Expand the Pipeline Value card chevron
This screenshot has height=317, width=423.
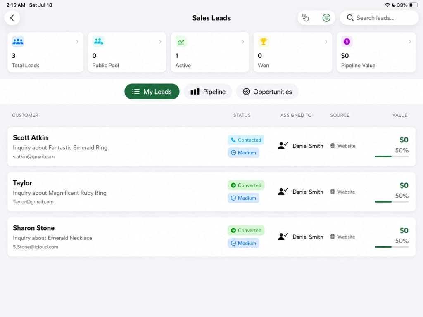(409, 42)
